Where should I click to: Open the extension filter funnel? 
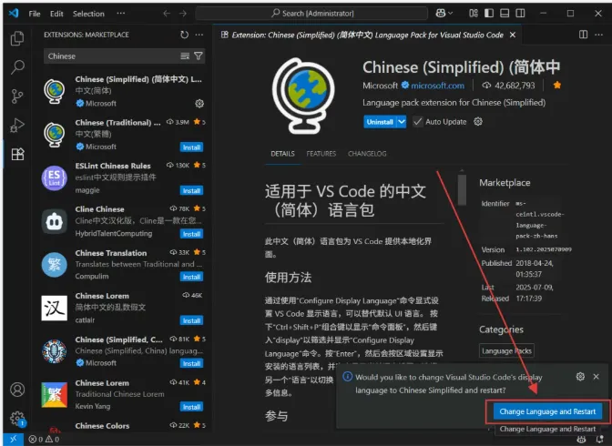point(199,56)
